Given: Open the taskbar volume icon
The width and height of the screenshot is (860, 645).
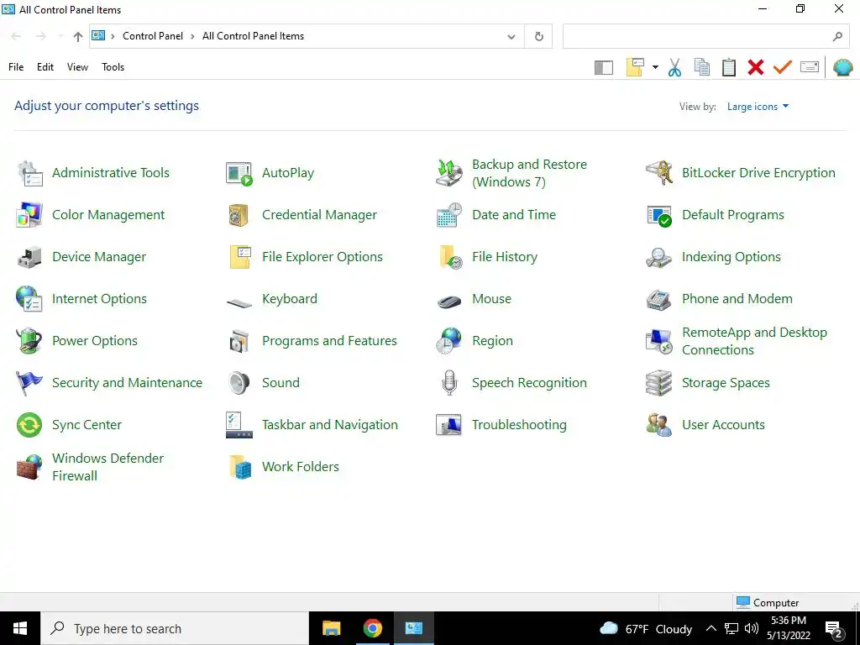Looking at the screenshot, I should click(x=752, y=628).
